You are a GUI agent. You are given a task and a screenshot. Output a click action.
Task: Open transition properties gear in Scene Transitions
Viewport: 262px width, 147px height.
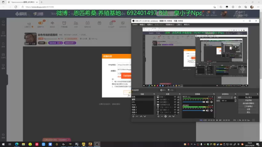point(235,97)
